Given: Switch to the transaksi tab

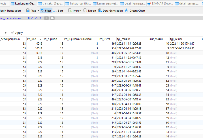Looking at the screenshot, I should (51, 3).
